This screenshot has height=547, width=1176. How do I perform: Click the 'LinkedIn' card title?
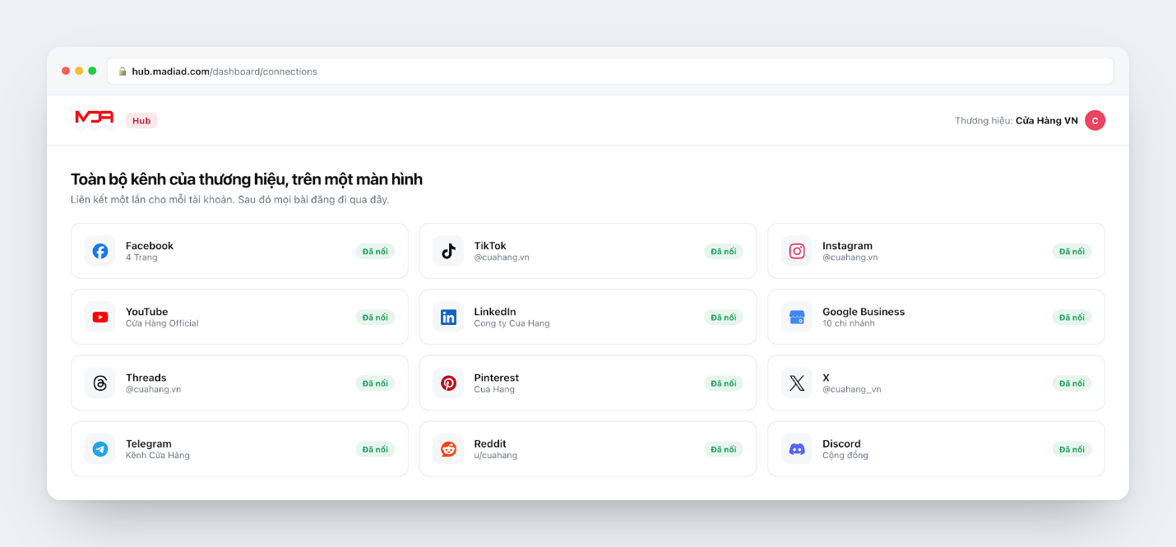[495, 312]
